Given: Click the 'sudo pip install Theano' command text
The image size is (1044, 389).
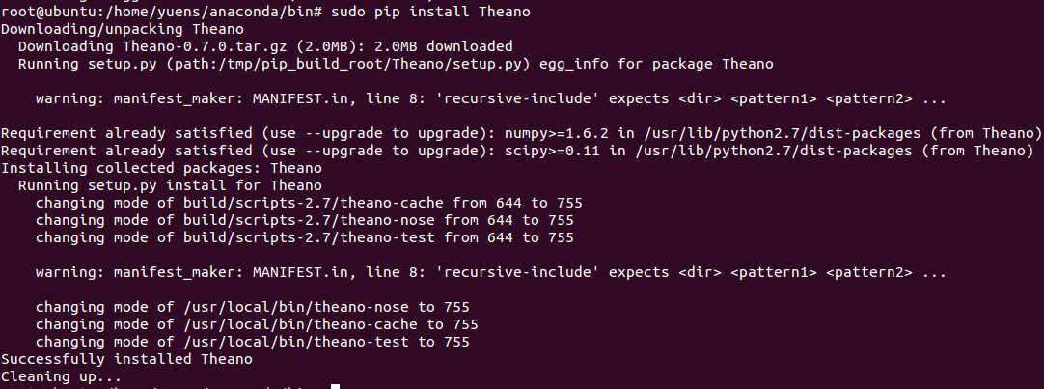Looking at the screenshot, I should 430,12.
